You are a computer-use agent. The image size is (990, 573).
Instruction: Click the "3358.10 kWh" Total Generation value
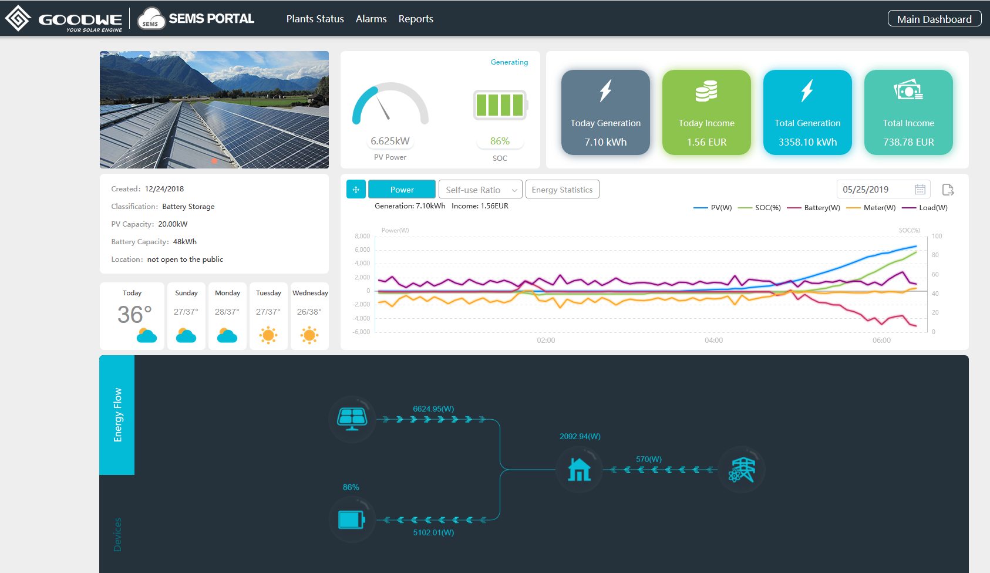click(x=807, y=142)
